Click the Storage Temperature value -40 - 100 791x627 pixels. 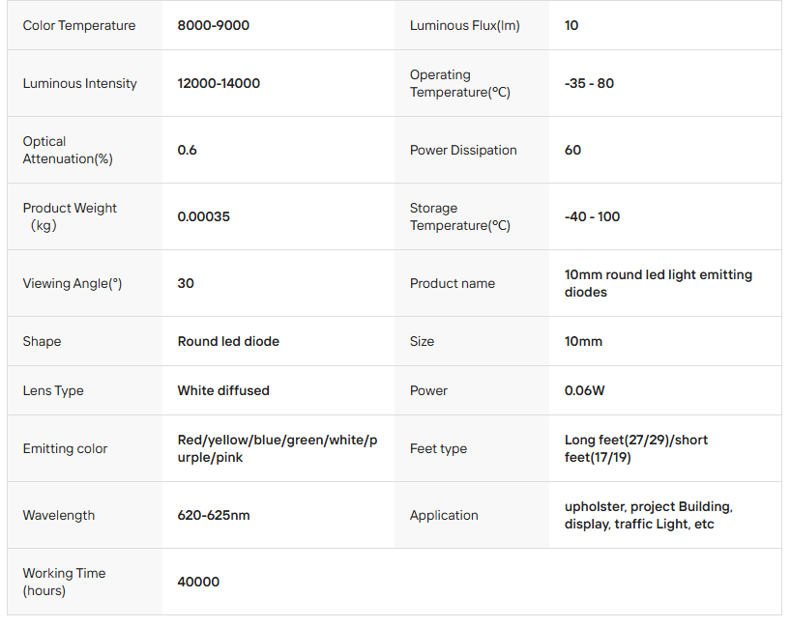(x=592, y=216)
